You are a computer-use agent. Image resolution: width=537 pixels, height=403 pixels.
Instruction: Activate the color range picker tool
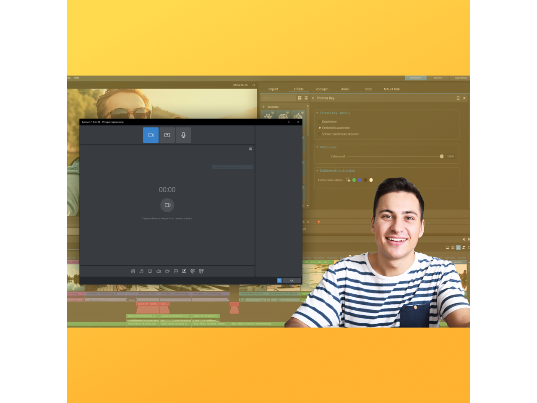348,180
